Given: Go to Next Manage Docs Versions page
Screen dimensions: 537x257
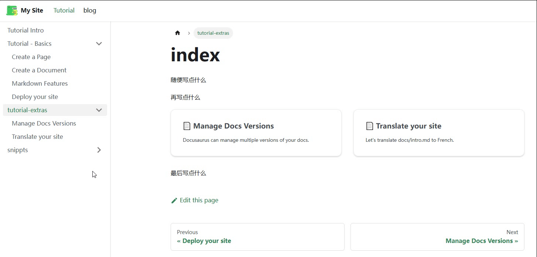Looking at the screenshot, I should pyautogui.click(x=437, y=237).
